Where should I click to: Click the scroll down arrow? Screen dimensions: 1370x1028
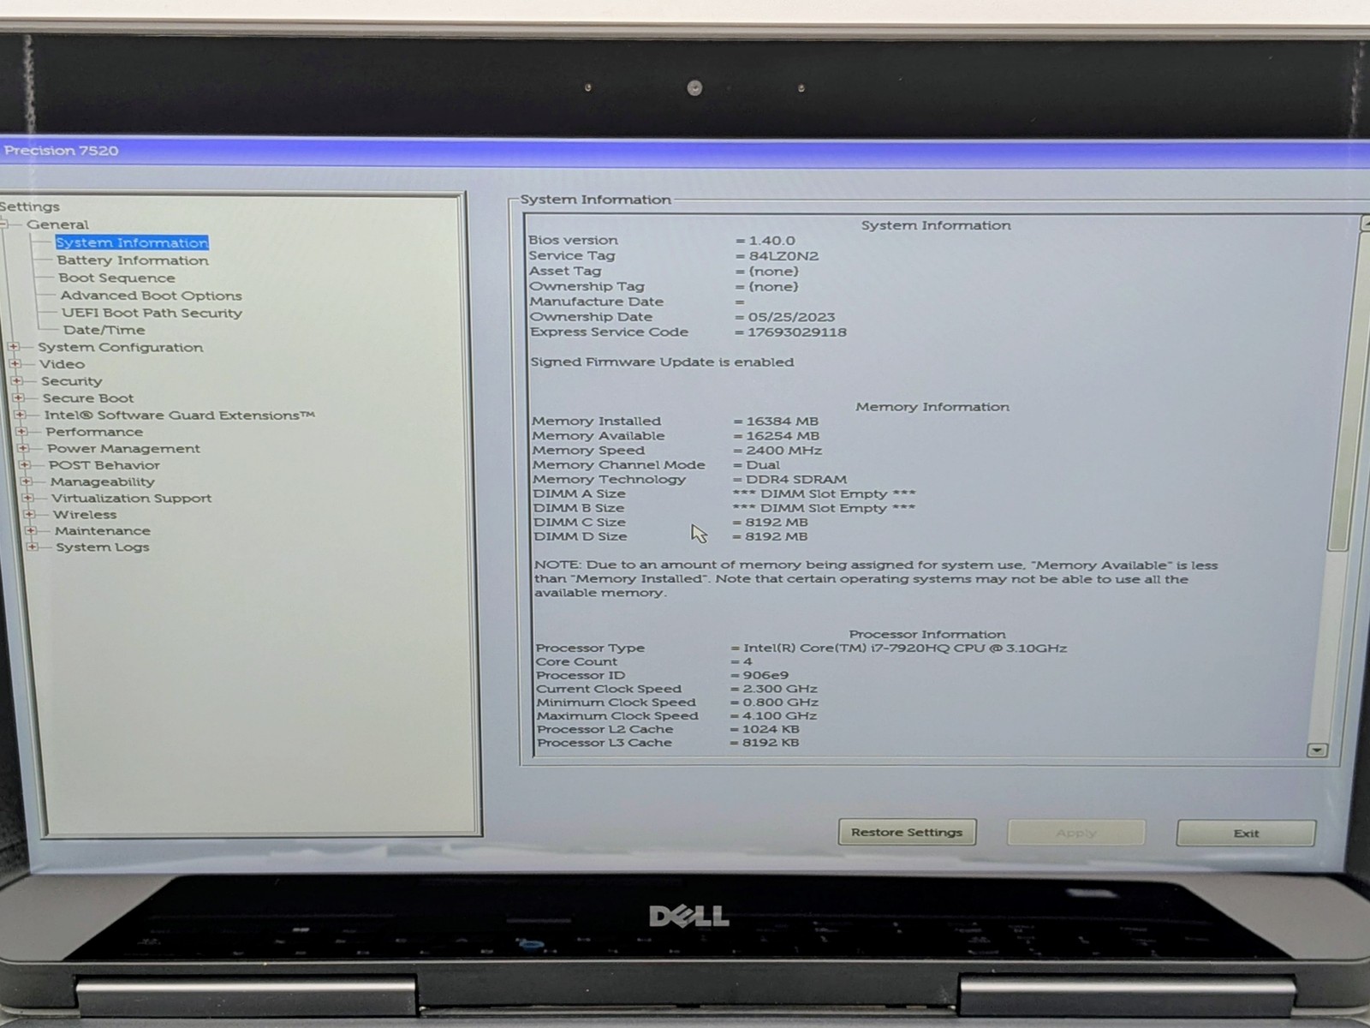pyautogui.click(x=1317, y=750)
